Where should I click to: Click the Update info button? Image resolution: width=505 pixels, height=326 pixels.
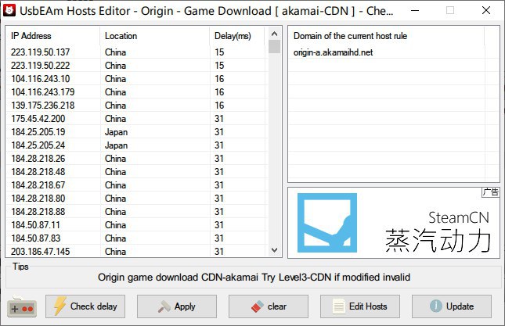[x=452, y=306]
